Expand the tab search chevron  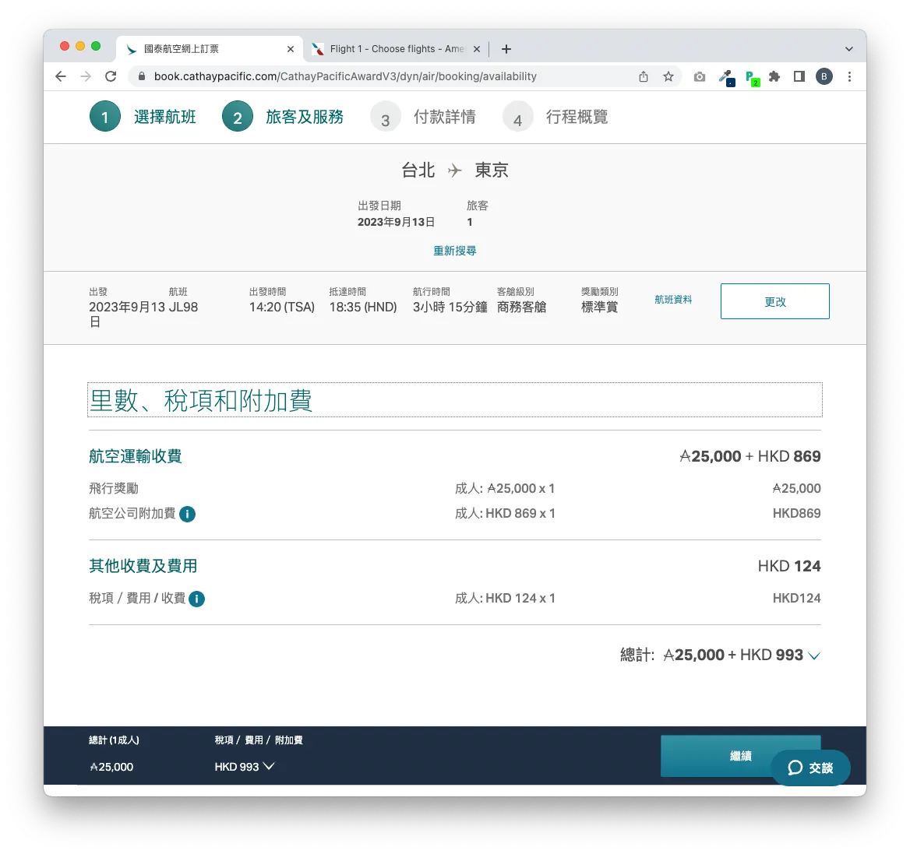pyautogui.click(x=849, y=49)
